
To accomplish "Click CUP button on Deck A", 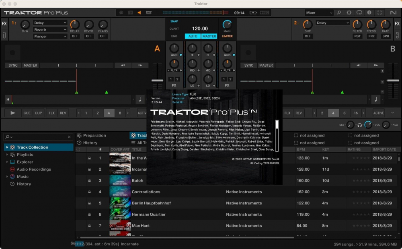I will [39, 113].
